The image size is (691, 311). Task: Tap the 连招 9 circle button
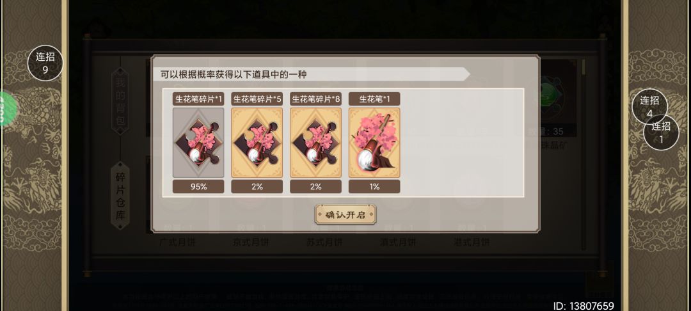[x=45, y=63]
